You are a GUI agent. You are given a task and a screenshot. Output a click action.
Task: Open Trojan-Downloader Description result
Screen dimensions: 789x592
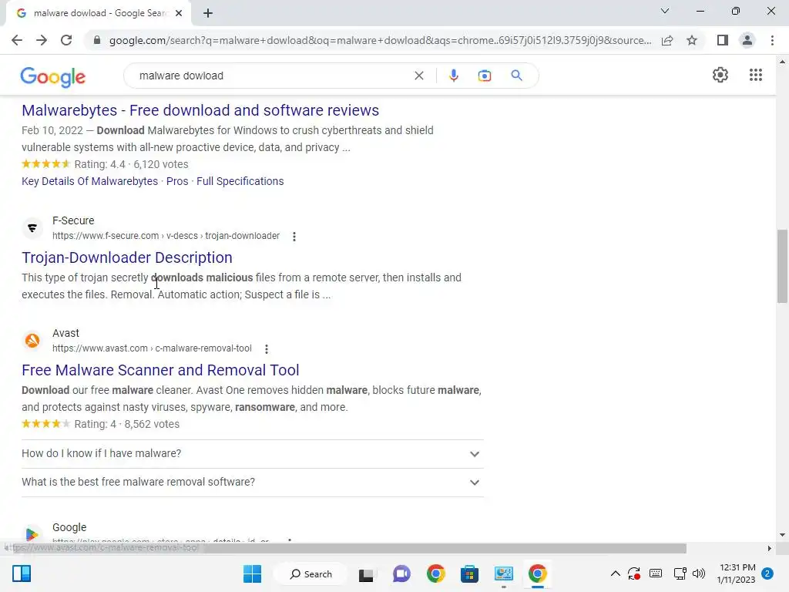(x=127, y=257)
